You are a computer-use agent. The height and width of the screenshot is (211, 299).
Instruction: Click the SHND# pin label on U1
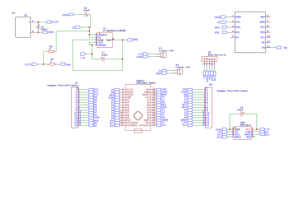coord(102,35)
